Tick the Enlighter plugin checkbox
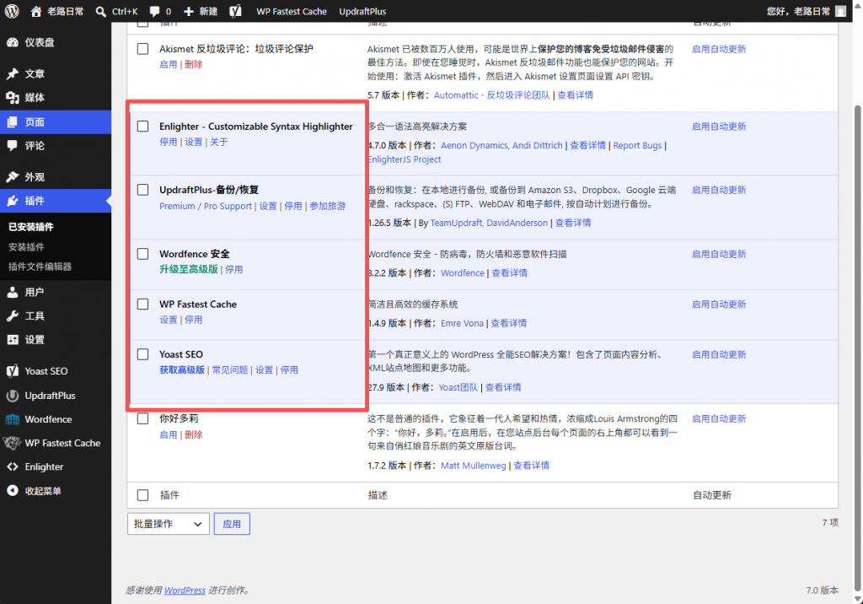 point(143,127)
